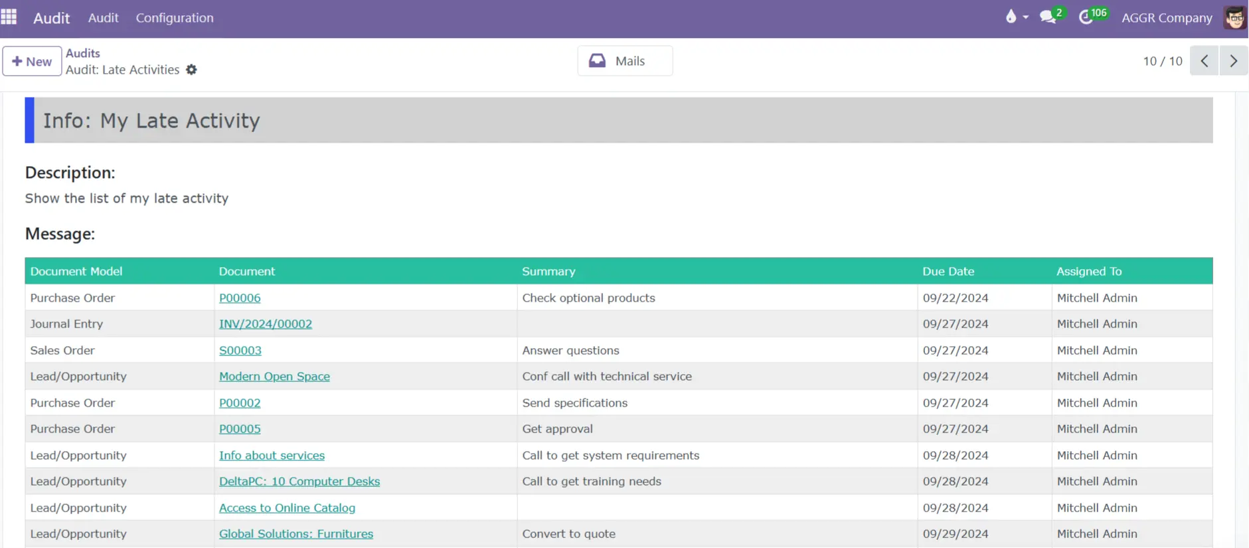Click the user avatar picture
The width and height of the screenshot is (1249, 548).
(x=1234, y=18)
